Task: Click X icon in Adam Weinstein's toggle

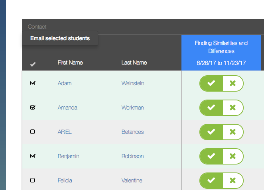Action: (233, 83)
